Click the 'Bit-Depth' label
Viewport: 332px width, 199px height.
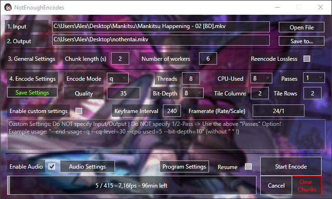[165, 93]
